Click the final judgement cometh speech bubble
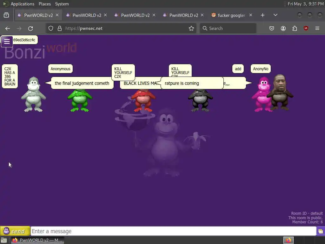Image resolution: width=325 pixels, height=244 pixels. coord(82,83)
